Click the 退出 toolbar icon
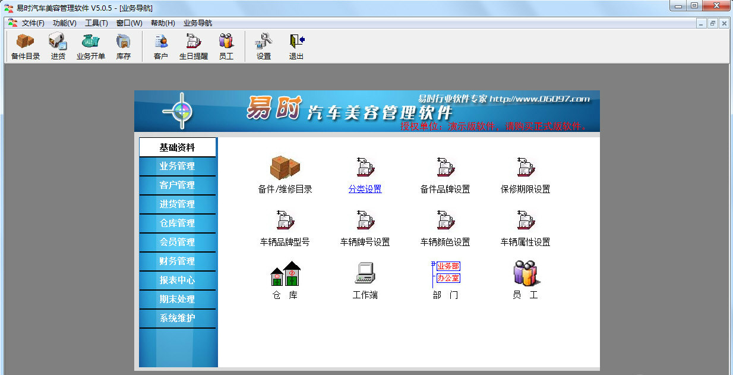Screen dimensions: 733x375 296,47
